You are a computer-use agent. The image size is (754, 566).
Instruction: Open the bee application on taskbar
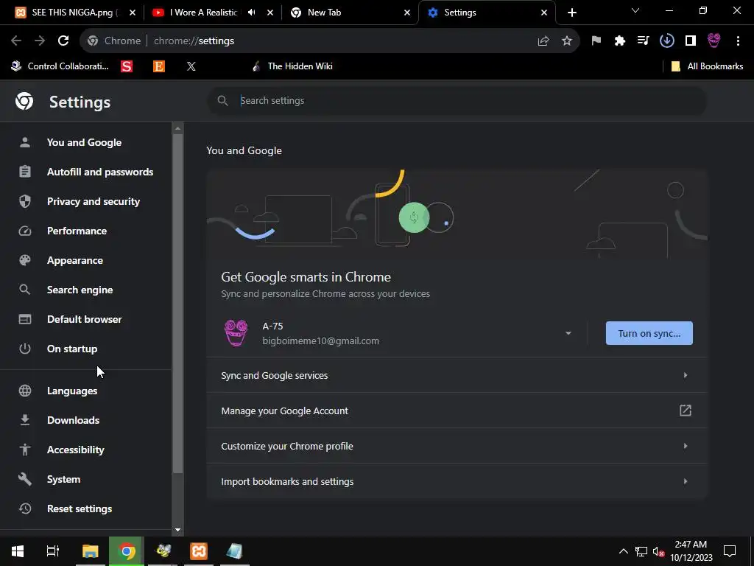click(163, 551)
